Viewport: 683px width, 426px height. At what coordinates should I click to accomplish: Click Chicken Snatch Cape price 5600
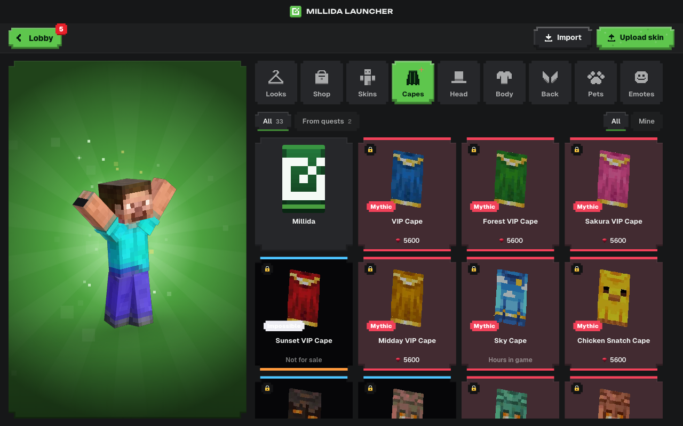click(x=614, y=360)
